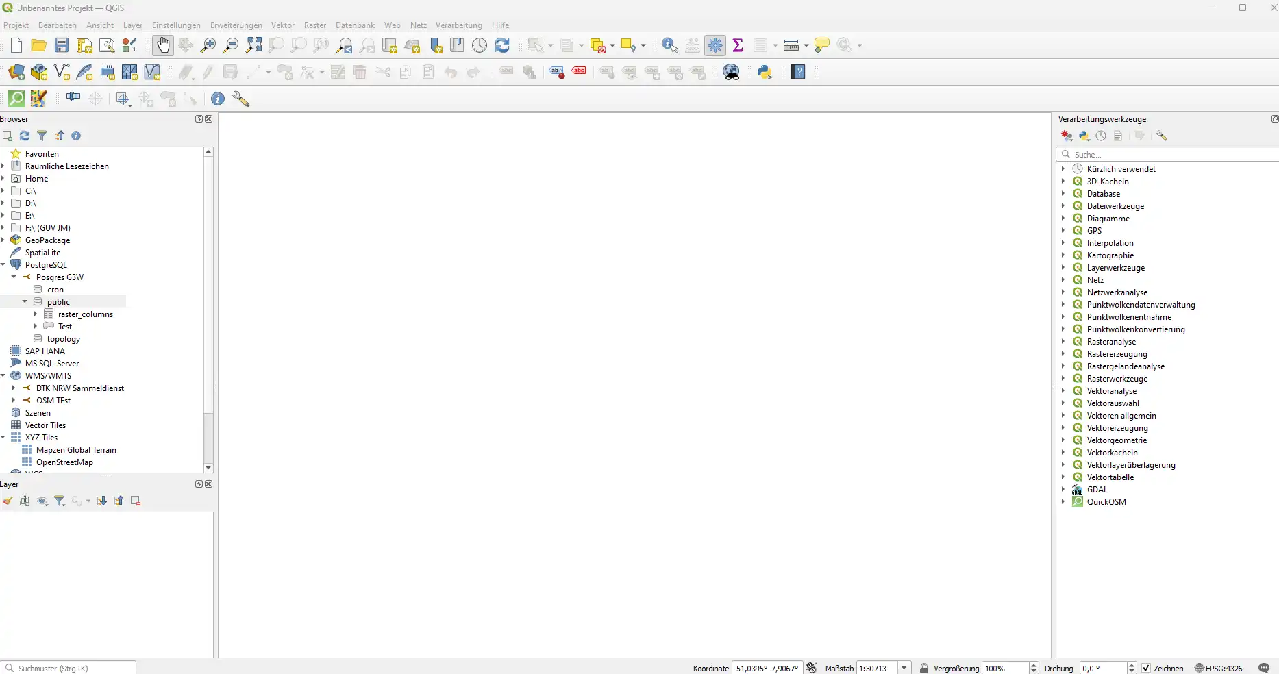Zoom to full extent

click(254, 45)
